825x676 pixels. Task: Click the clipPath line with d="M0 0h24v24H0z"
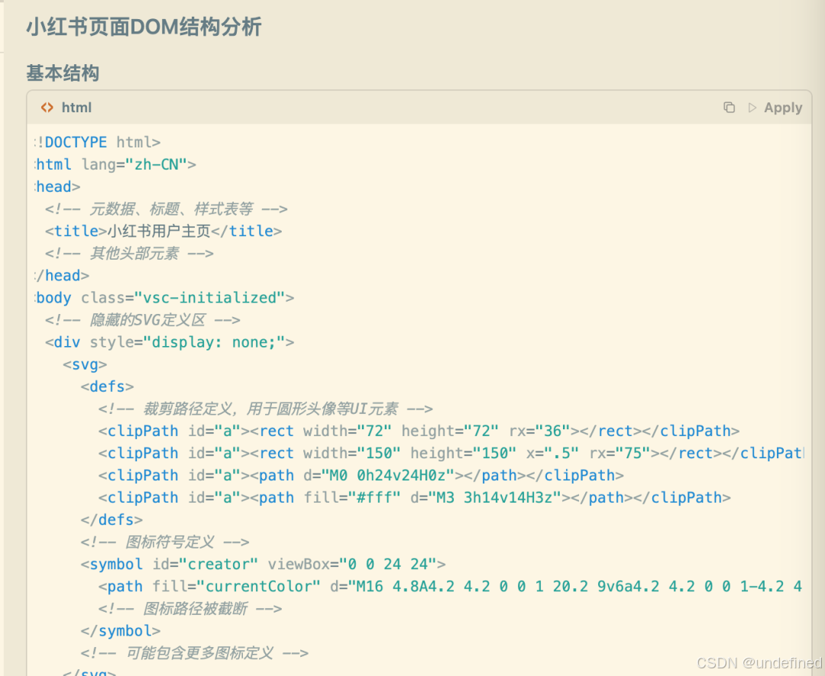click(x=361, y=476)
